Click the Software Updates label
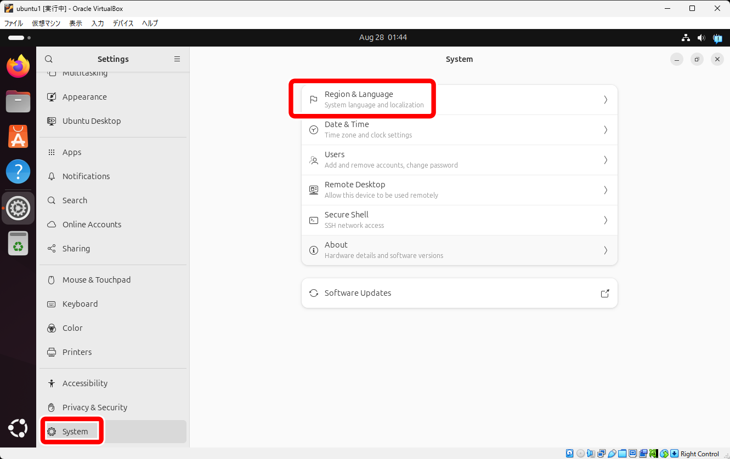730x459 pixels. click(358, 293)
